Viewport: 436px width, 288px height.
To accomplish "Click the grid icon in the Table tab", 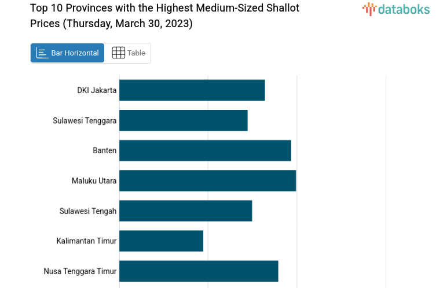I will tap(118, 53).
